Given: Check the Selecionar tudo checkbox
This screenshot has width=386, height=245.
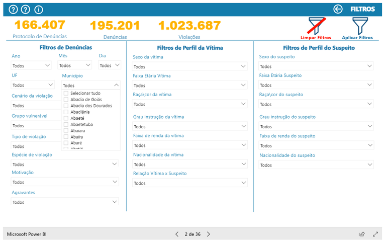Looking at the screenshot, I should (x=66, y=93).
